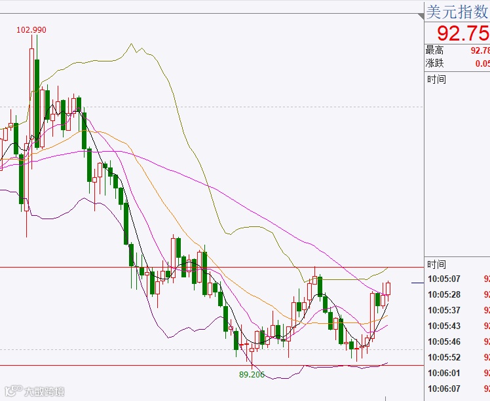Select tick row 10:05:28

457,294
